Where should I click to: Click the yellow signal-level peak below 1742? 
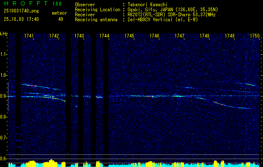click(x=51, y=163)
